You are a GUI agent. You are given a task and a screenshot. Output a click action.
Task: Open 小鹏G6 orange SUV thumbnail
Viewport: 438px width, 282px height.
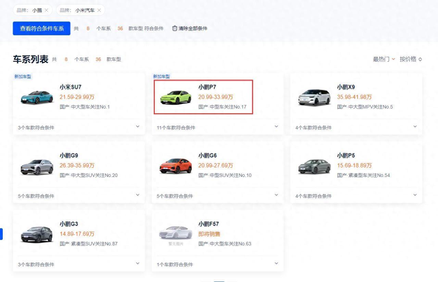coord(176,166)
